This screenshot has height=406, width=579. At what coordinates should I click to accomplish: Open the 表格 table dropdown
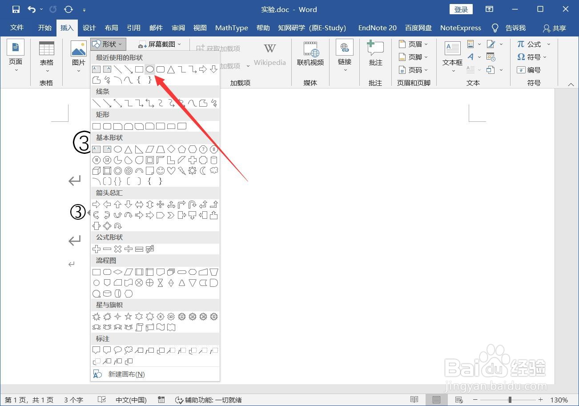pos(46,57)
